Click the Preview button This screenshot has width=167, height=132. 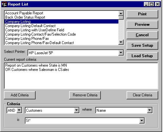[x=142, y=25]
